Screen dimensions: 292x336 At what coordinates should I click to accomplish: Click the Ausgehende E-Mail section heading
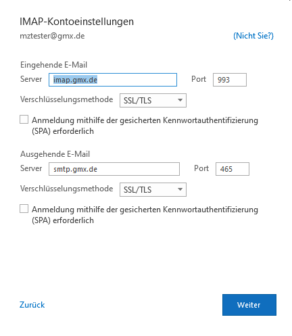click(55, 154)
